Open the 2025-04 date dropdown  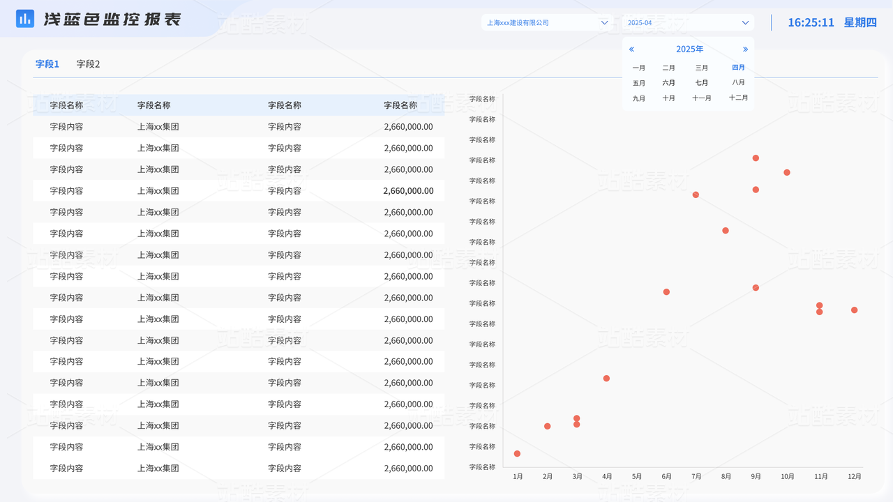[688, 22]
